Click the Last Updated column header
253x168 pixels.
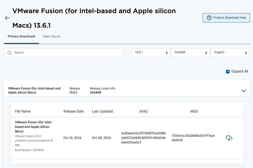(x=102, y=111)
